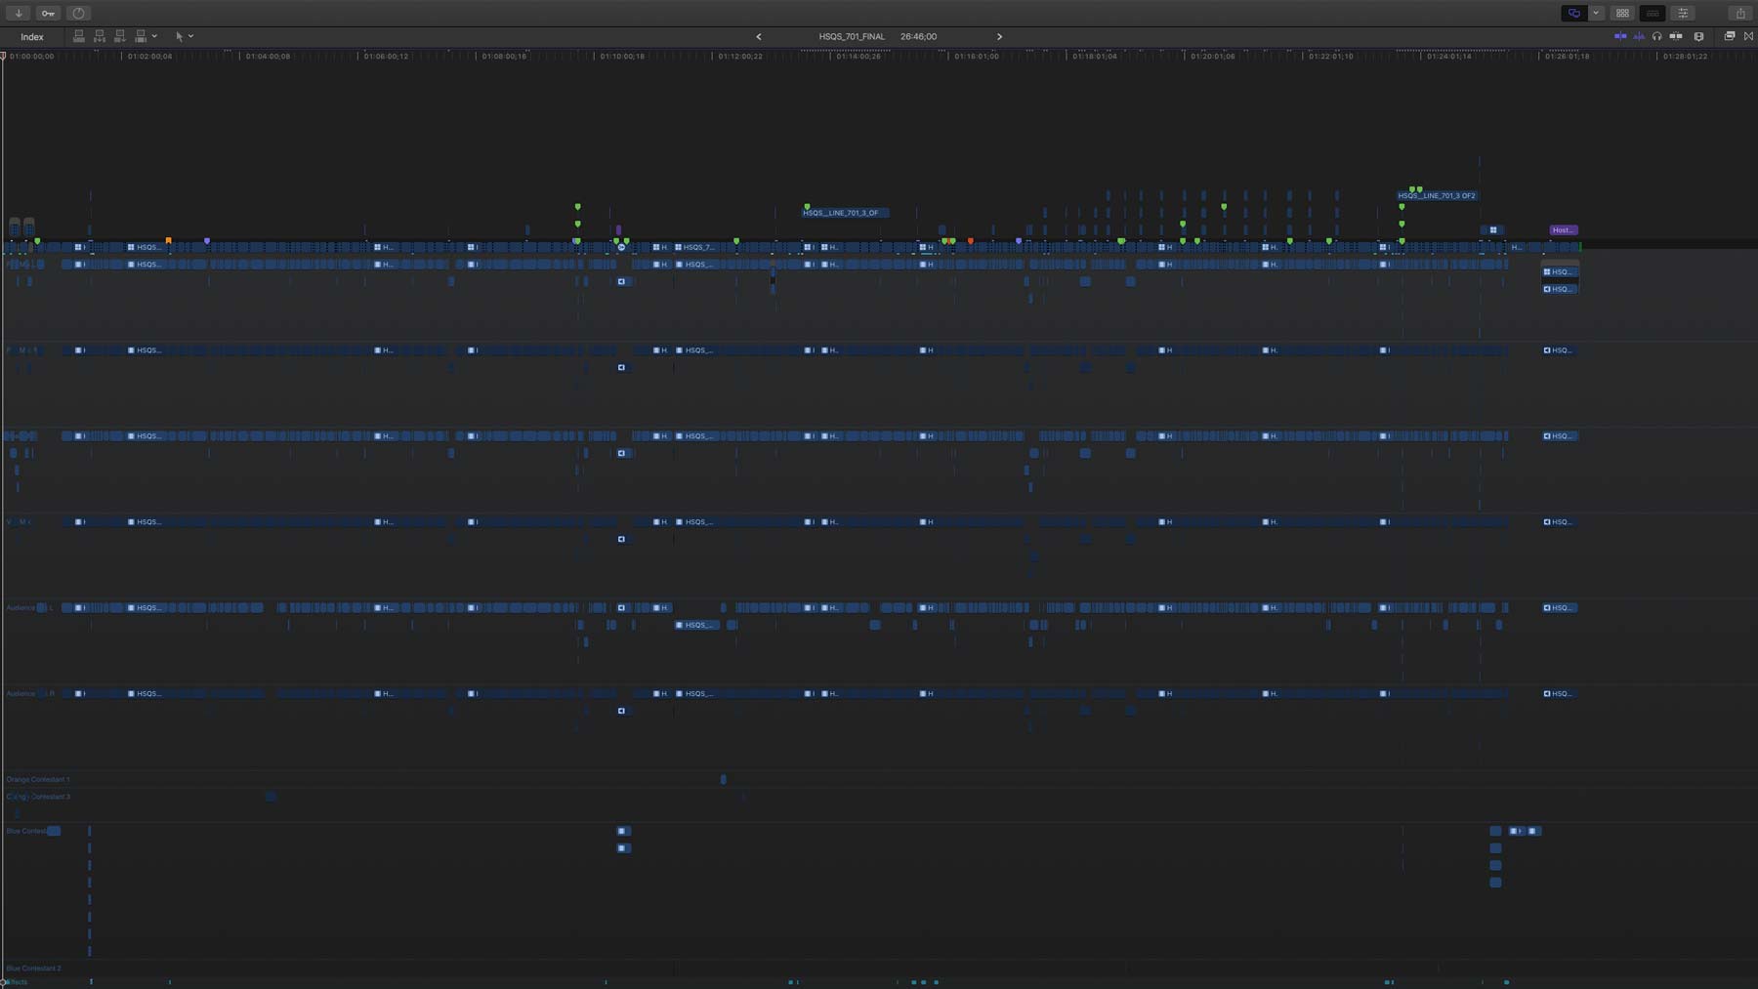Select the HSQS_LINE_701_3 OF2 title clip
Screen dimensions: 1758x989
coord(1438,195)
